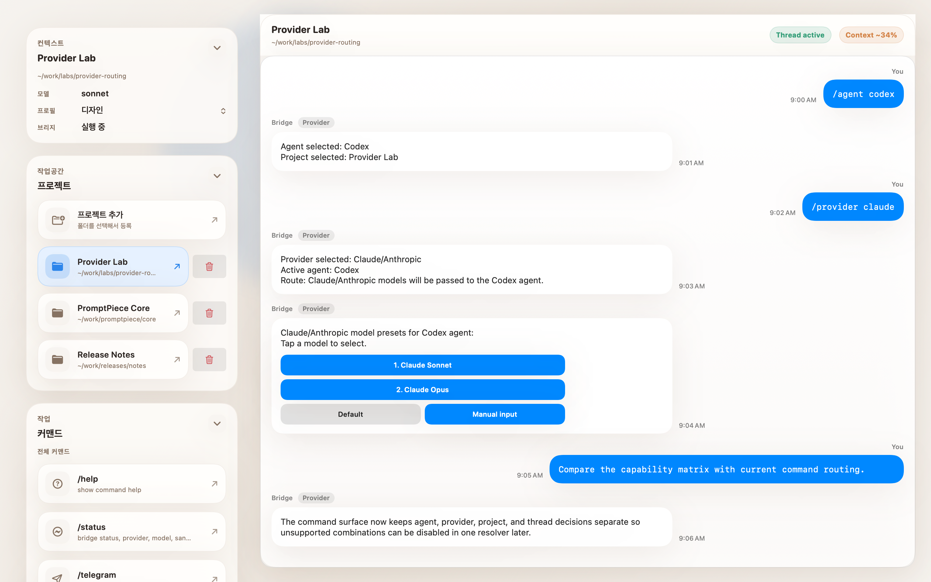Click the 프로젝트 추가 card title

(x=101, y=214)
